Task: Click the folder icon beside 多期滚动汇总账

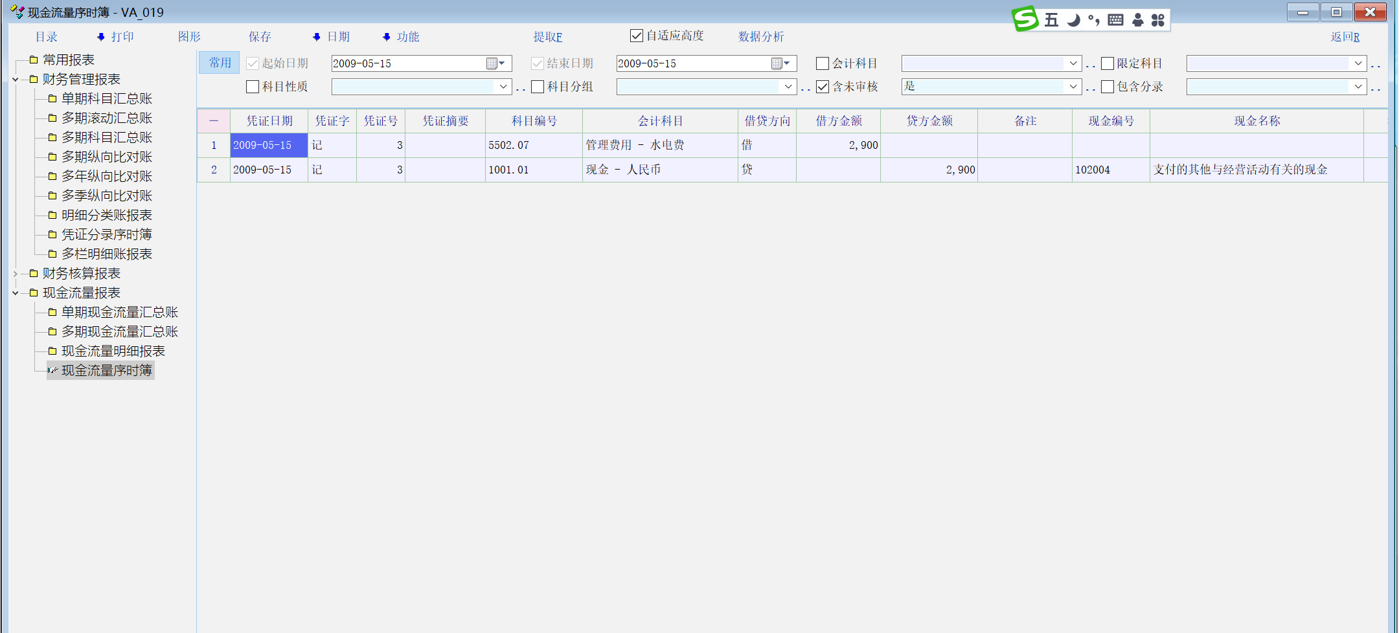Action: 52,118
